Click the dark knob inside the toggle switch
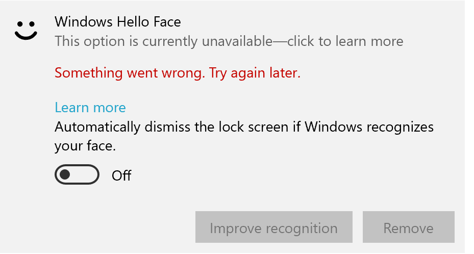The height and width of the screenshot is (254, 474). point(65,175)
